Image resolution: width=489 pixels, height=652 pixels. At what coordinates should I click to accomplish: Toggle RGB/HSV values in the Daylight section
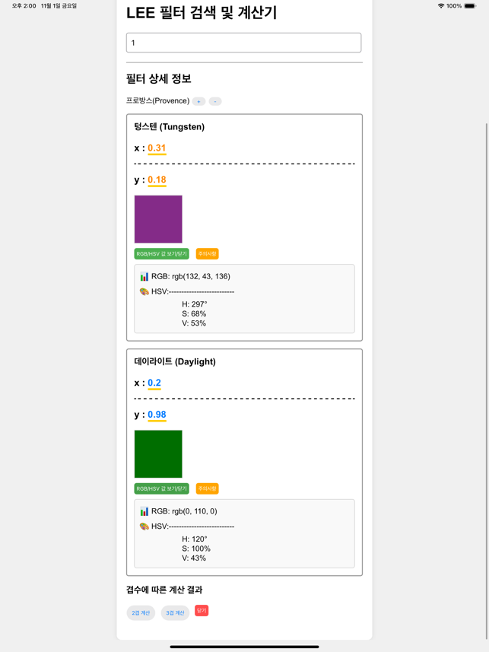(x=161, y=488)
